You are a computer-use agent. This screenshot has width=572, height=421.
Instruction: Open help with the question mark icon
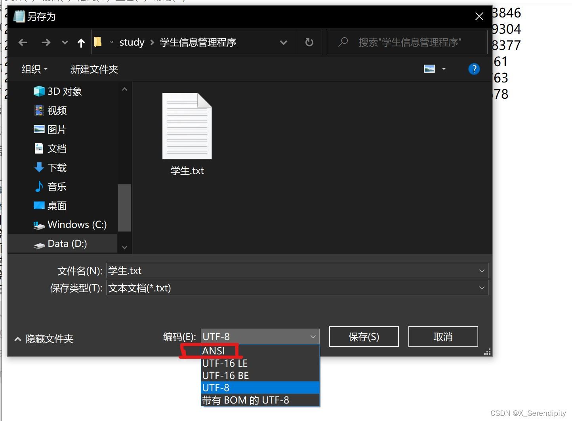click(474, 69)
